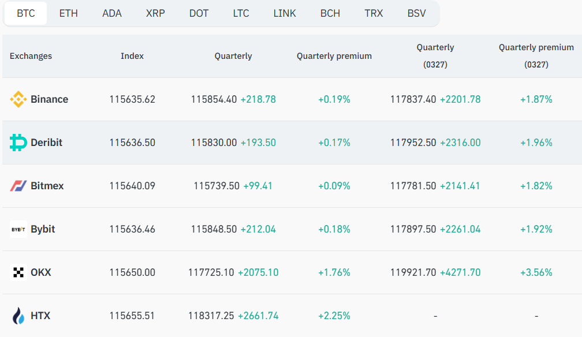Click the Bybit exchange logo icon
Screen dimensions: 582x337
click(18, 229)
